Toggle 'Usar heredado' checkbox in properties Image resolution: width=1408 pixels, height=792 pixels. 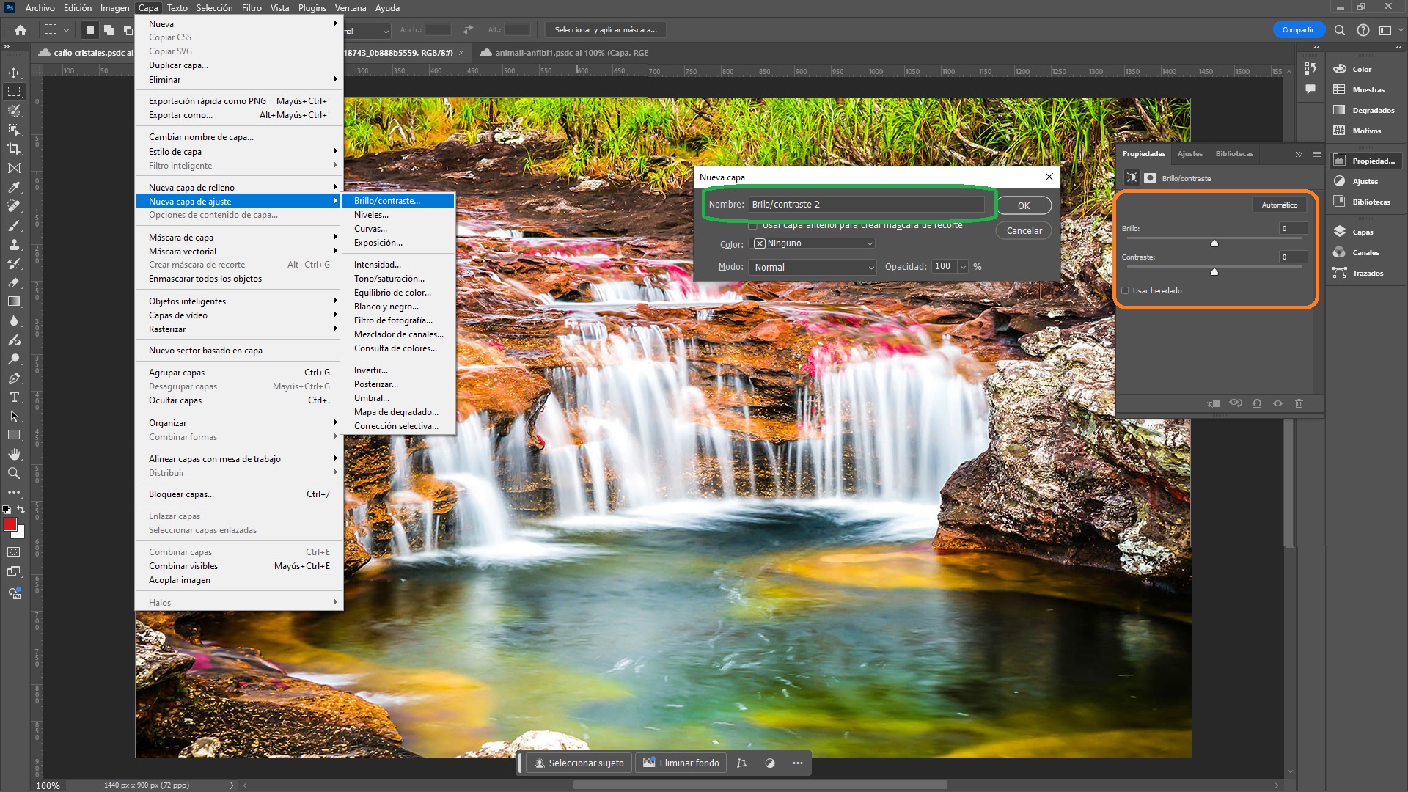point(1126,290)
